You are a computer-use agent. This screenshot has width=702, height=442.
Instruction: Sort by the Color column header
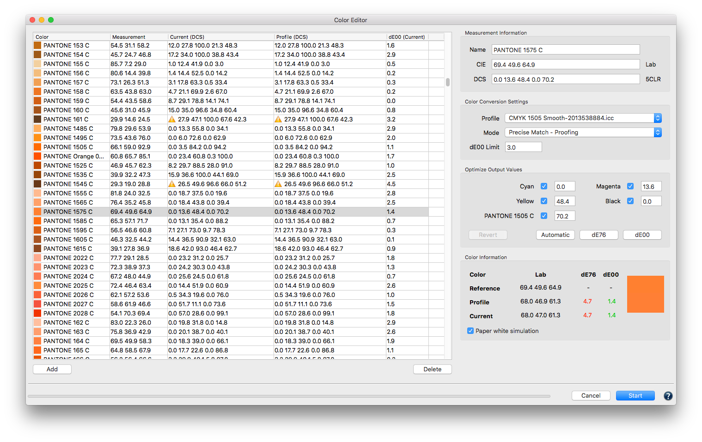[72, 37]
